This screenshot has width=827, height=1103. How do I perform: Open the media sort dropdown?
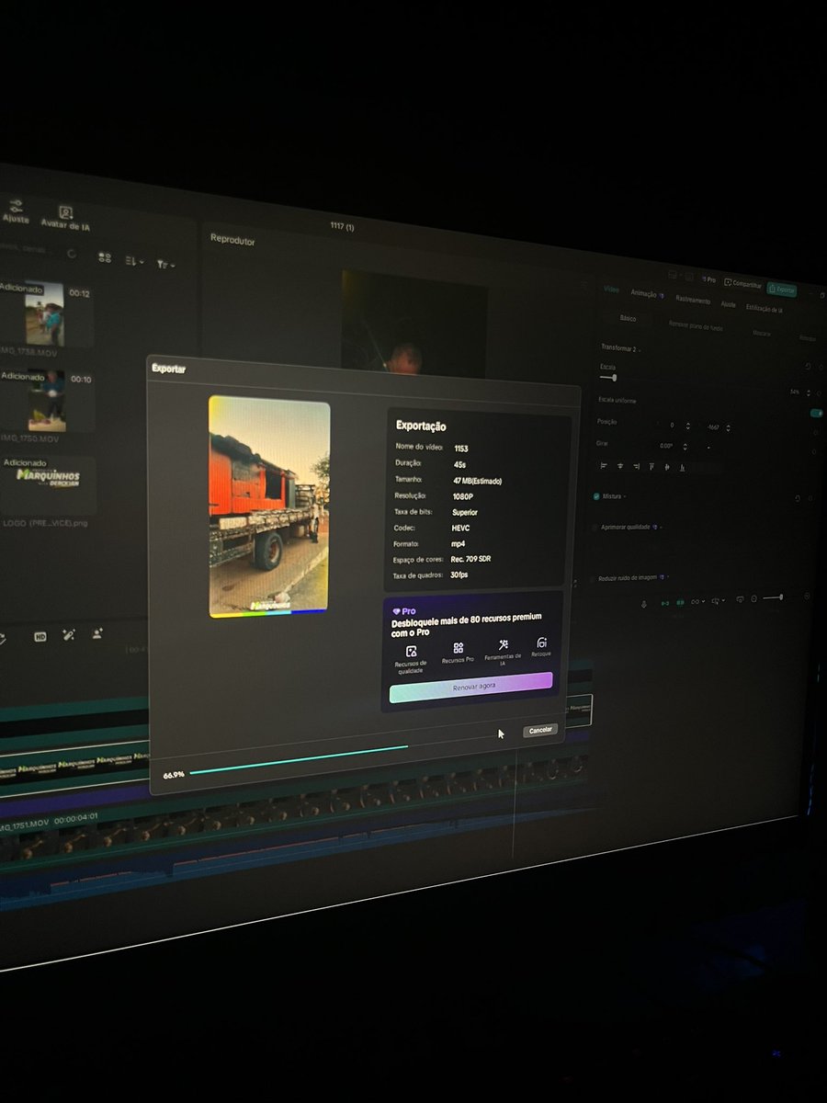134,261
